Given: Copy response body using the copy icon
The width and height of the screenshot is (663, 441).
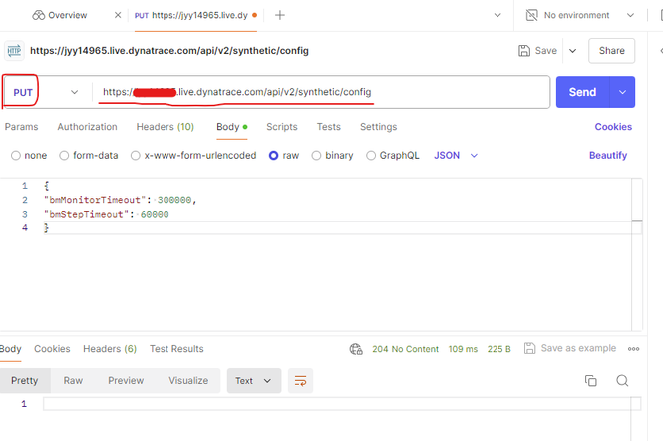Looking at the screenshot, I should pyautogui.click(x=590, y=381).
